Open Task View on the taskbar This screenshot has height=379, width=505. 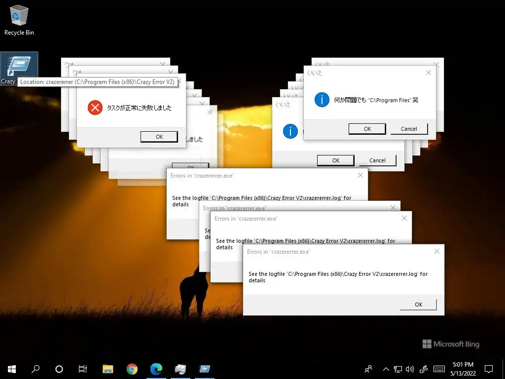coord(83,369)
